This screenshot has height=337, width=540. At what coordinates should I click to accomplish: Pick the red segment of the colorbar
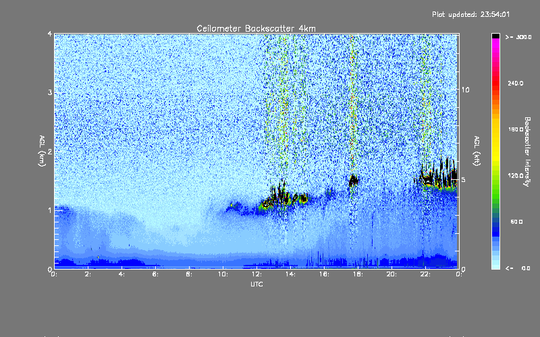tap(495, 84)
